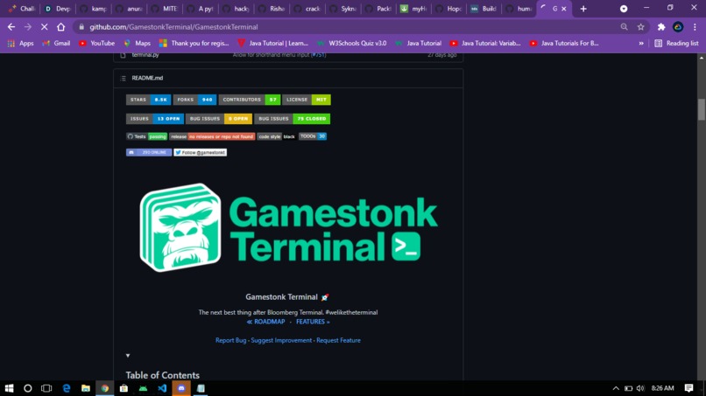Bookmark this page with the star icon
Image resolution: width=706 pixels, height=396 pixels.
coord(640,27)
